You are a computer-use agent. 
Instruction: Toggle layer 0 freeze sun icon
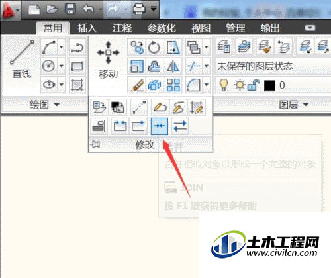click(x=240, y=85)
